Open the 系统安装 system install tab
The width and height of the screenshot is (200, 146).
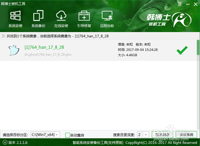(16, 19)
